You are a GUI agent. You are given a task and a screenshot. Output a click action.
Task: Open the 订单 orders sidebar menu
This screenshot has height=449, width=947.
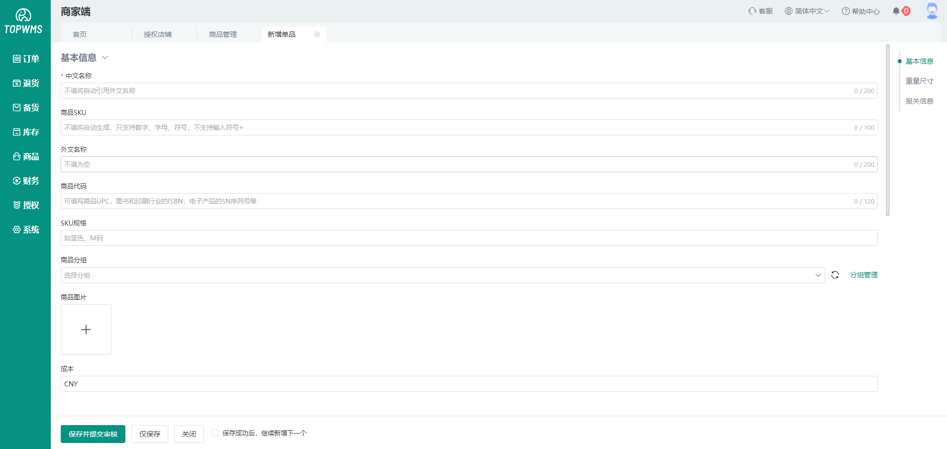coord(26,59)
